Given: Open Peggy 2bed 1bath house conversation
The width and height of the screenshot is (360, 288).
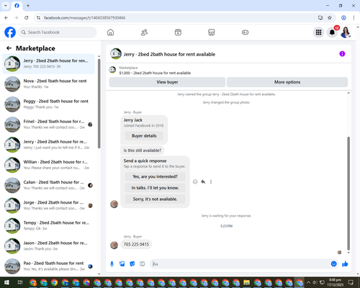Looking at the screenshot, I should pos(48,104).
